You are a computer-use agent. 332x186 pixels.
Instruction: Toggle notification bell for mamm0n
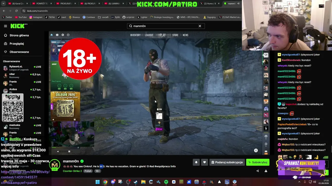click(196, 162)
